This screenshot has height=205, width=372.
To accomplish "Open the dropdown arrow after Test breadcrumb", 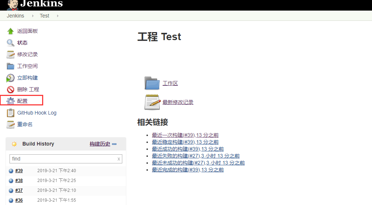I will [x=57, y=16].
